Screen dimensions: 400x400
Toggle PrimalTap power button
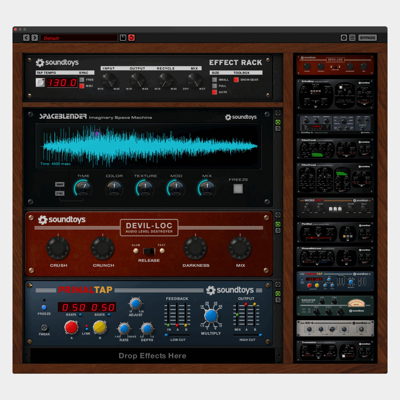click(278, 294)
